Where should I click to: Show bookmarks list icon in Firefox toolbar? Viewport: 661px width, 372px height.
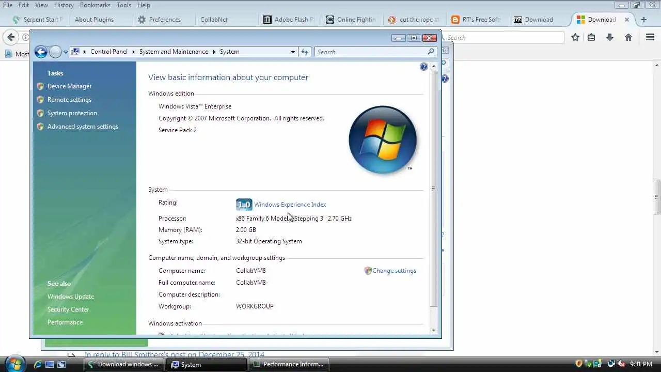point(591,37)
